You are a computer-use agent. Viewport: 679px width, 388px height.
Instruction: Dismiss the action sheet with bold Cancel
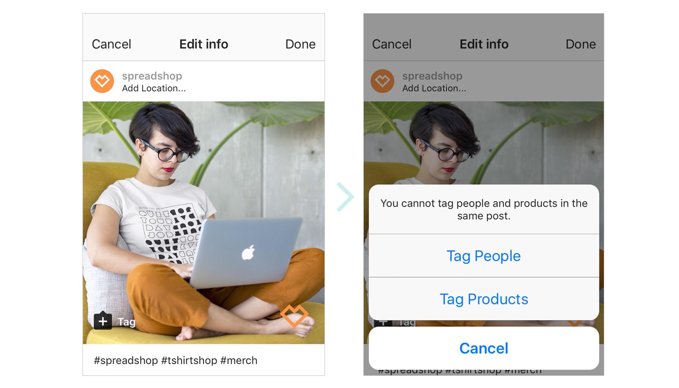pyautogui.click(x=484, y=348)
